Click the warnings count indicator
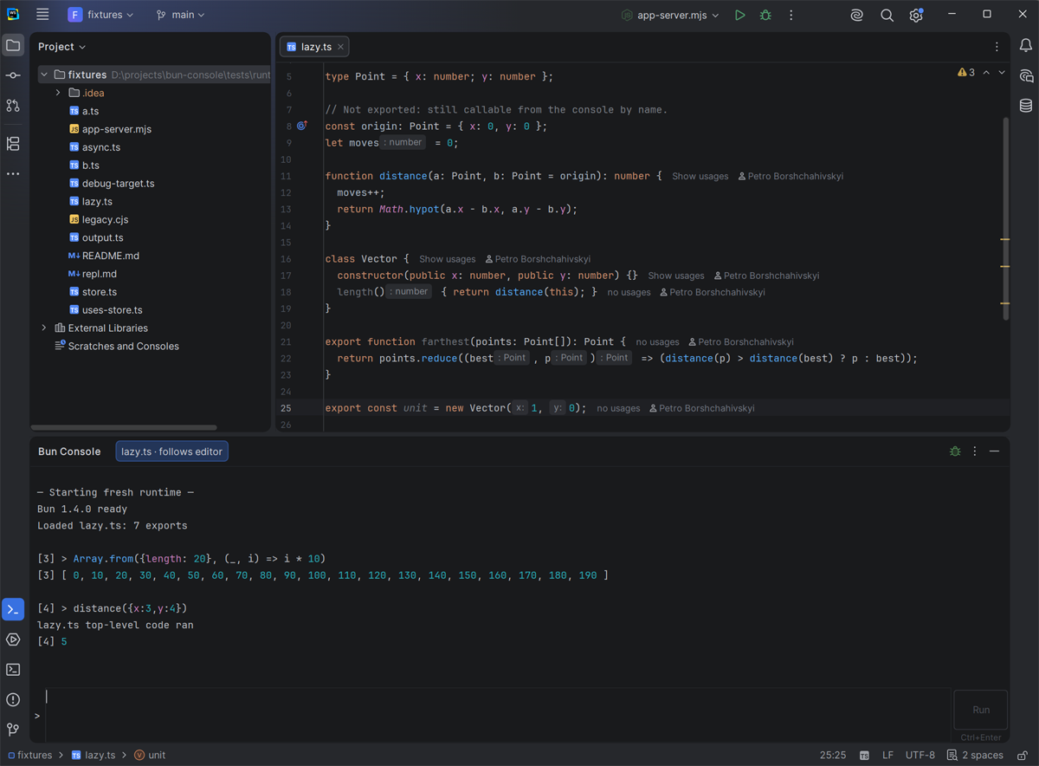Screen dimensions: 1039x766 tap(966, 73)
